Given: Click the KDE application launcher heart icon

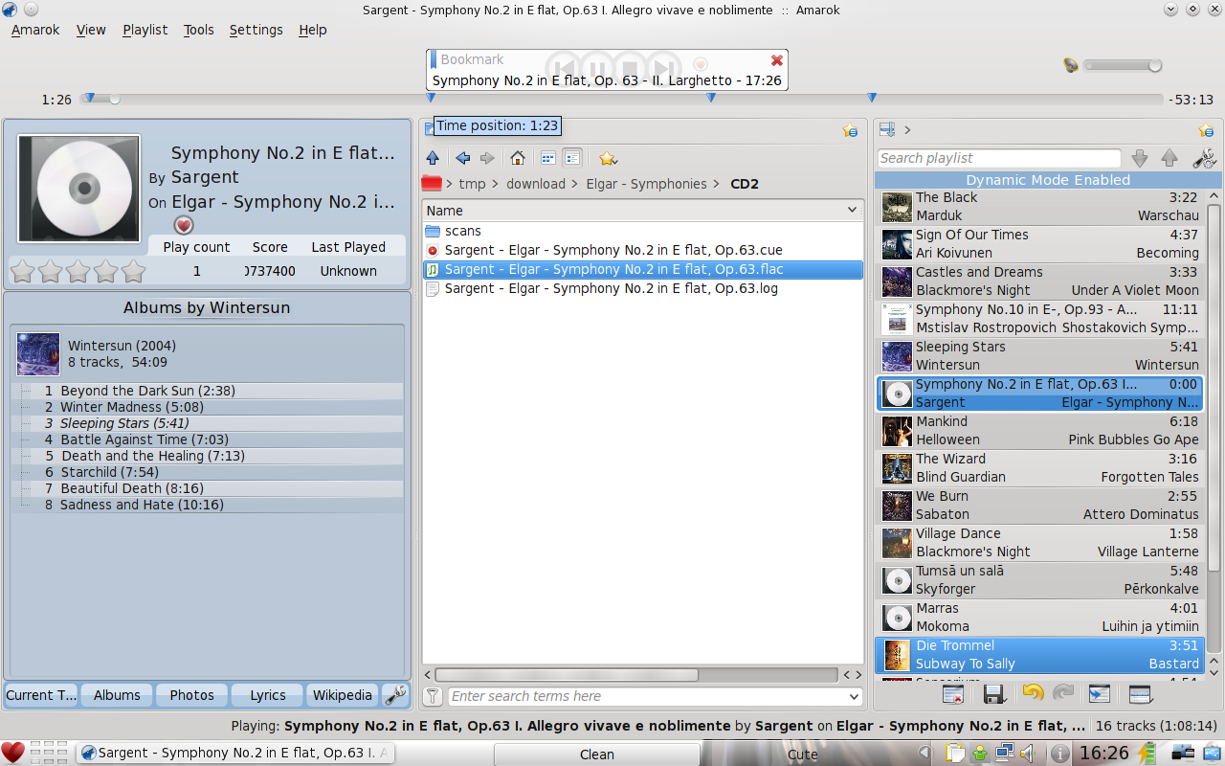Looking at the screenshot, I should 12,753.
